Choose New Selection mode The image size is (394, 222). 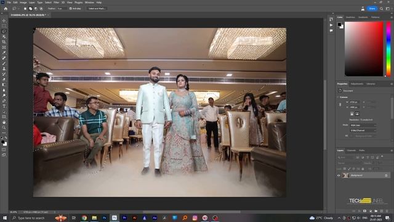tap(25, 9)
